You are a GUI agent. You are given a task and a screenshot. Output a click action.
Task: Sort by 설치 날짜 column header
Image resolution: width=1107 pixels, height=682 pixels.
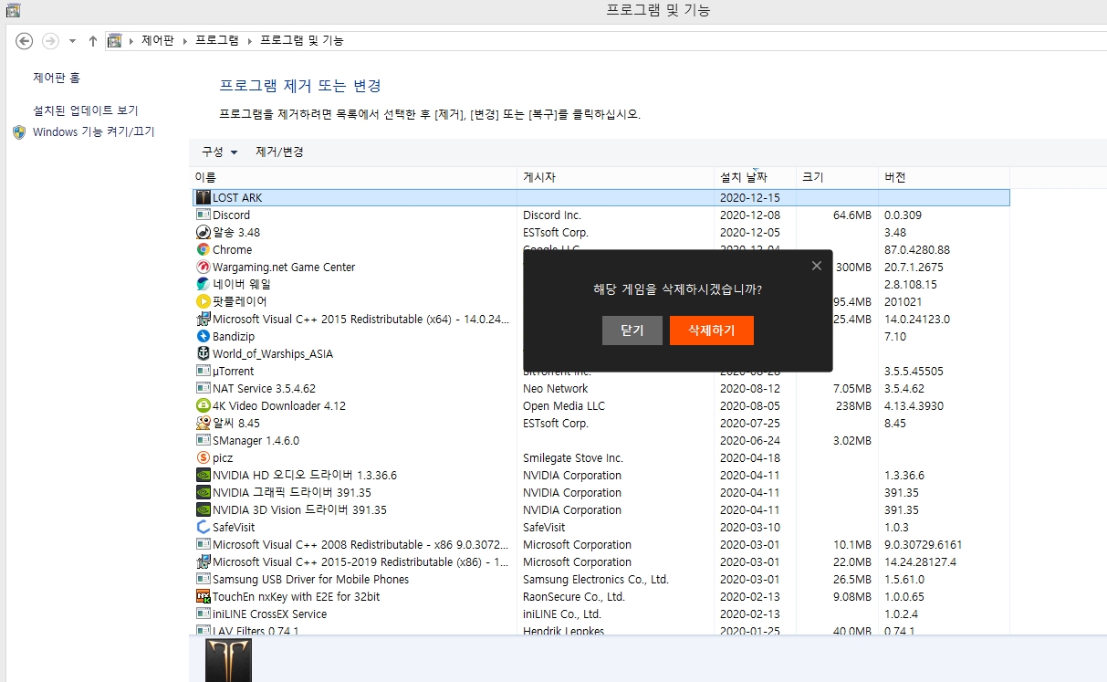pos(744,177)
